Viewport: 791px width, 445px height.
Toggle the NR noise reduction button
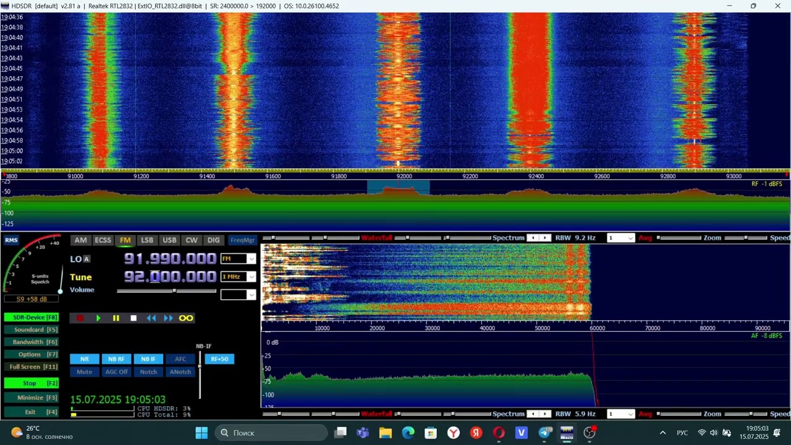point(84,358)
